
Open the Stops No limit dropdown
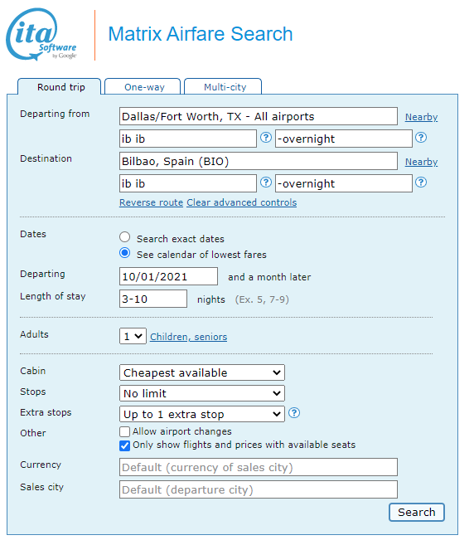[202, 393]
